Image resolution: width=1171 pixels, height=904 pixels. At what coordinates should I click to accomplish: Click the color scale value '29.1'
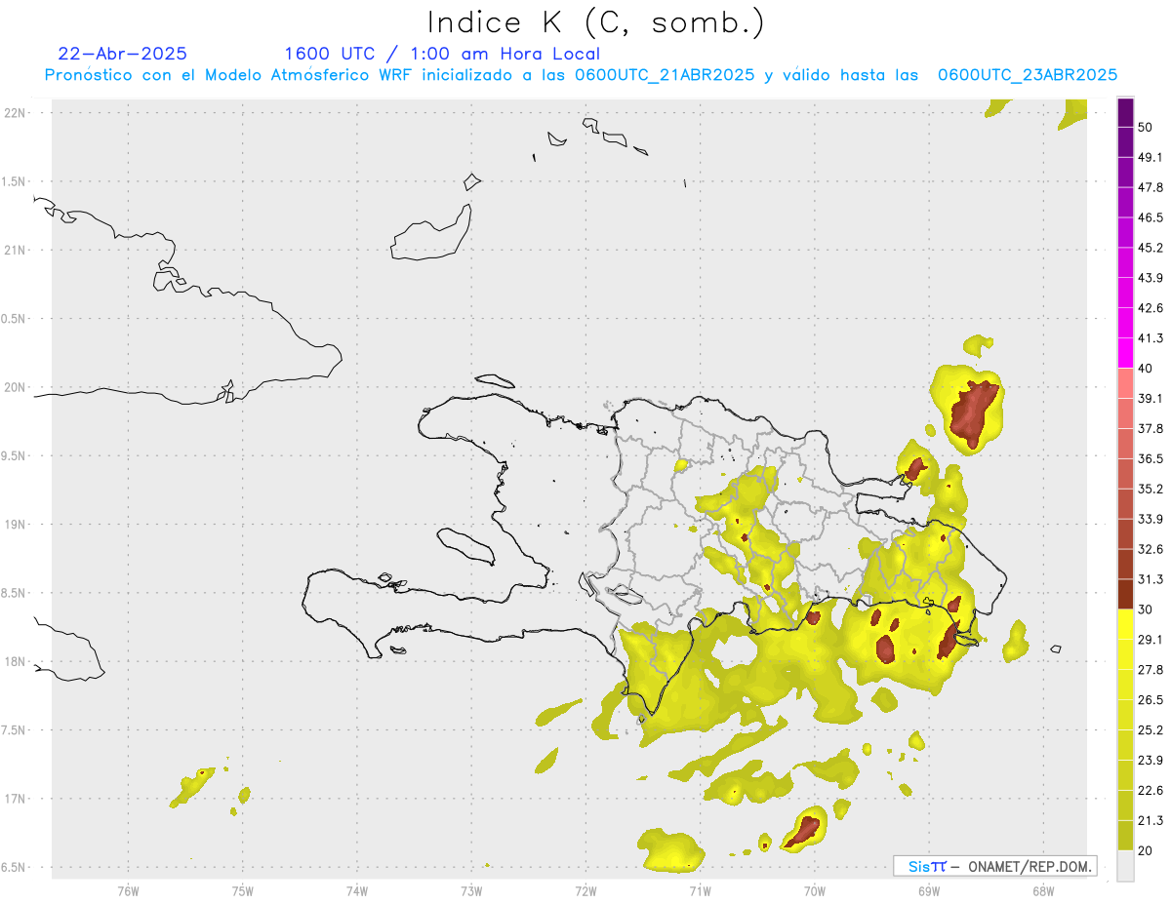(x=1150, y=640)
